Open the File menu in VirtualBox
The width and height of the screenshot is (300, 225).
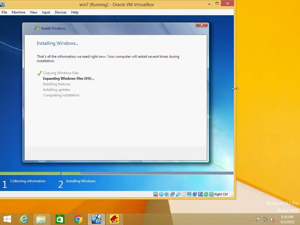point(4,12)
